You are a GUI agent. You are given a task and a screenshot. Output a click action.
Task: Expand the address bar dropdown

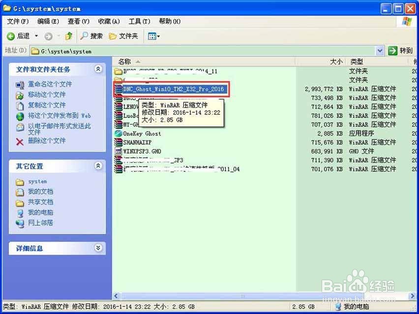click(380, 51)
